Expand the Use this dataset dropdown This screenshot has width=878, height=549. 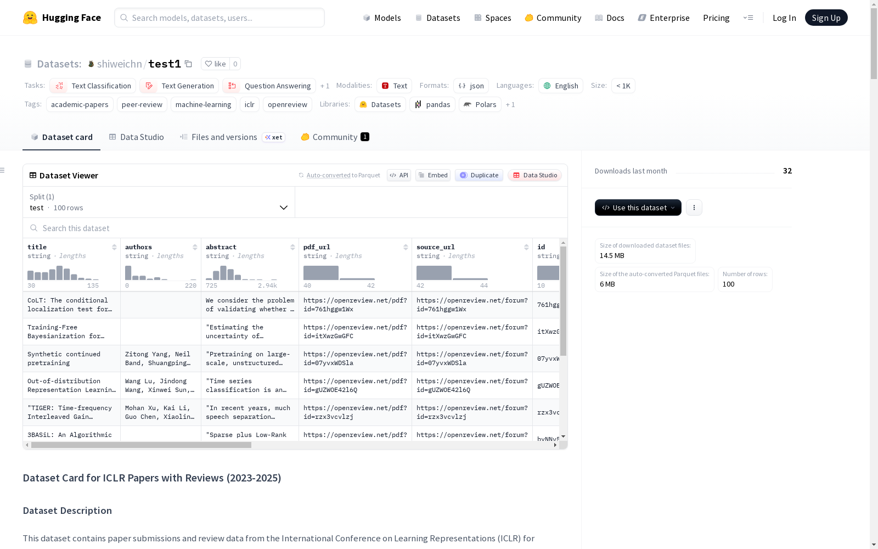638,208
